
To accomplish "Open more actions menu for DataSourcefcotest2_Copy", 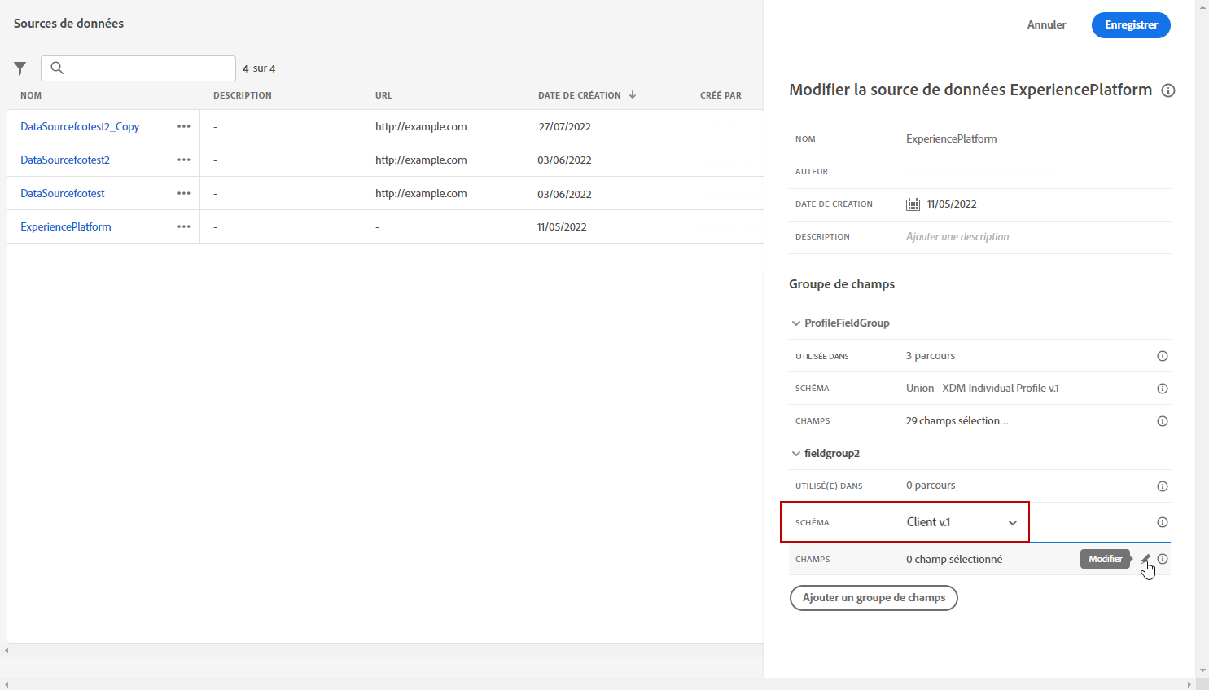I will coord(184,126).
